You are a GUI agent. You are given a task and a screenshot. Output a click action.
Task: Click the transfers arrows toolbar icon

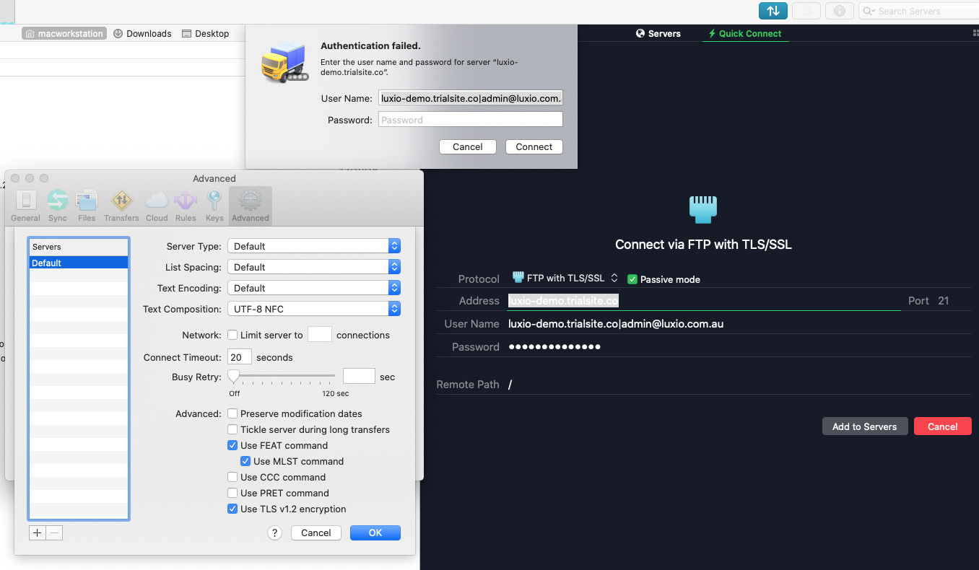773,11
